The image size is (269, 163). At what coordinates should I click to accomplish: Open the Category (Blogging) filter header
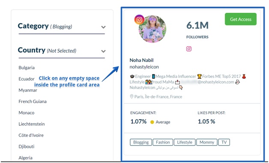pyautogui.click(x=62, y=27)
